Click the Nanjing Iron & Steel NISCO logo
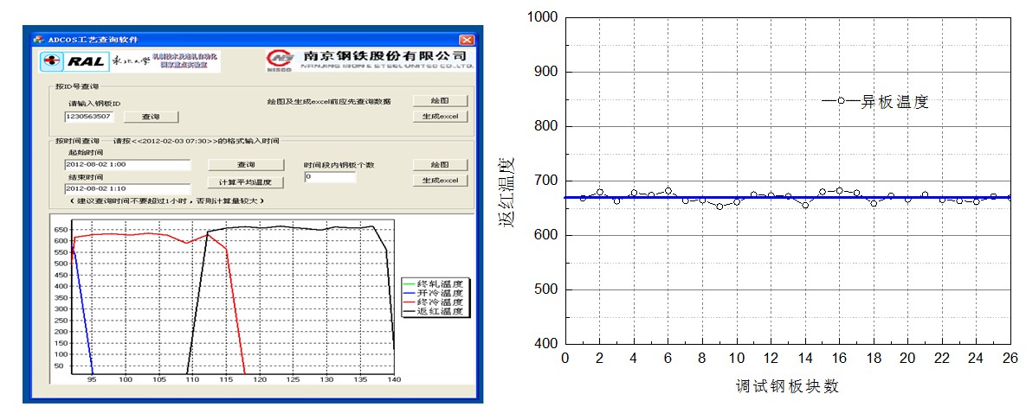The height and width of the screenshot is (407, 1026). pyautogui.click(x=280, y=60)
